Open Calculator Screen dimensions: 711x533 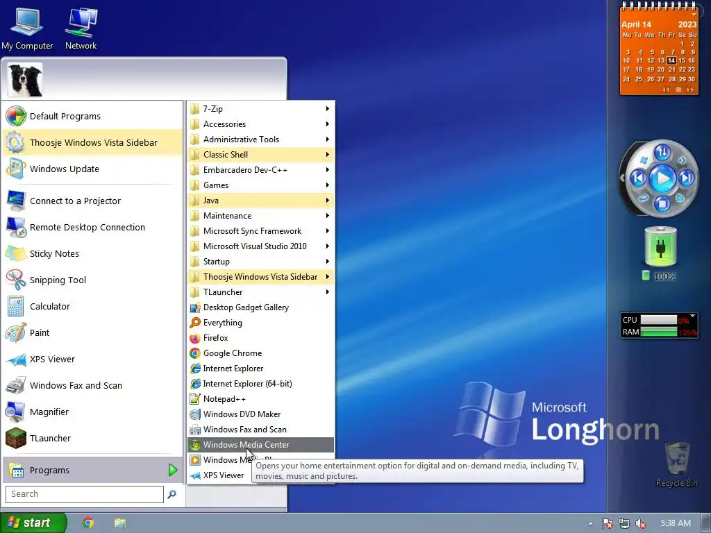pyautogui.click(x=92, y=306)
